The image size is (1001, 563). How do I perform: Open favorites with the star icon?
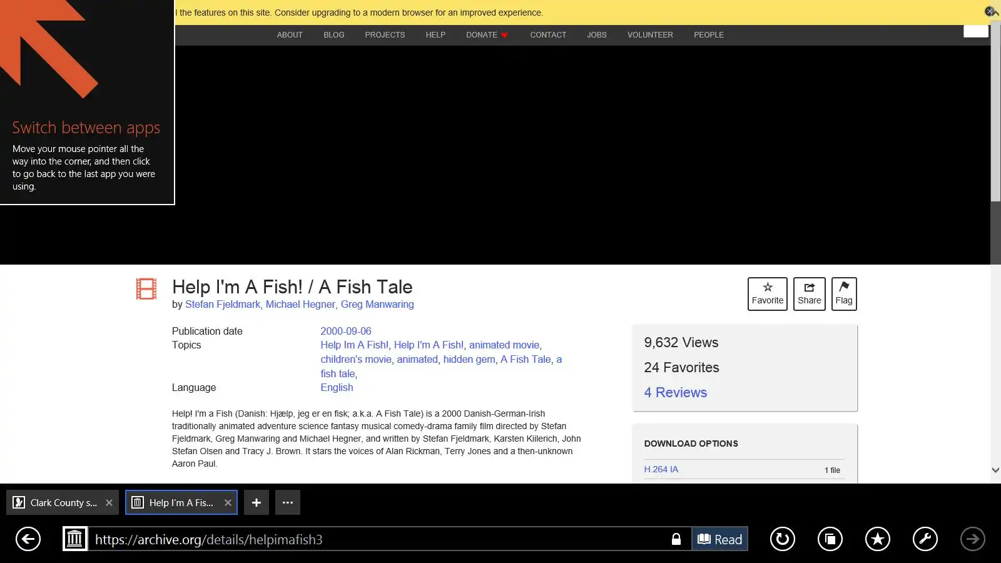(x=878, y=539)
